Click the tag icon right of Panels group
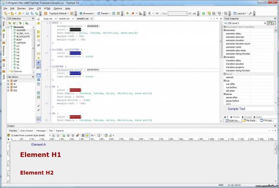279x188 pixels. [127, 13]
